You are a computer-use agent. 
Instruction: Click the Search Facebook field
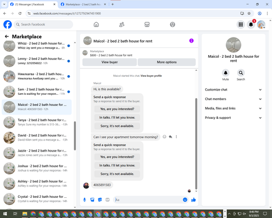(44, 25)
